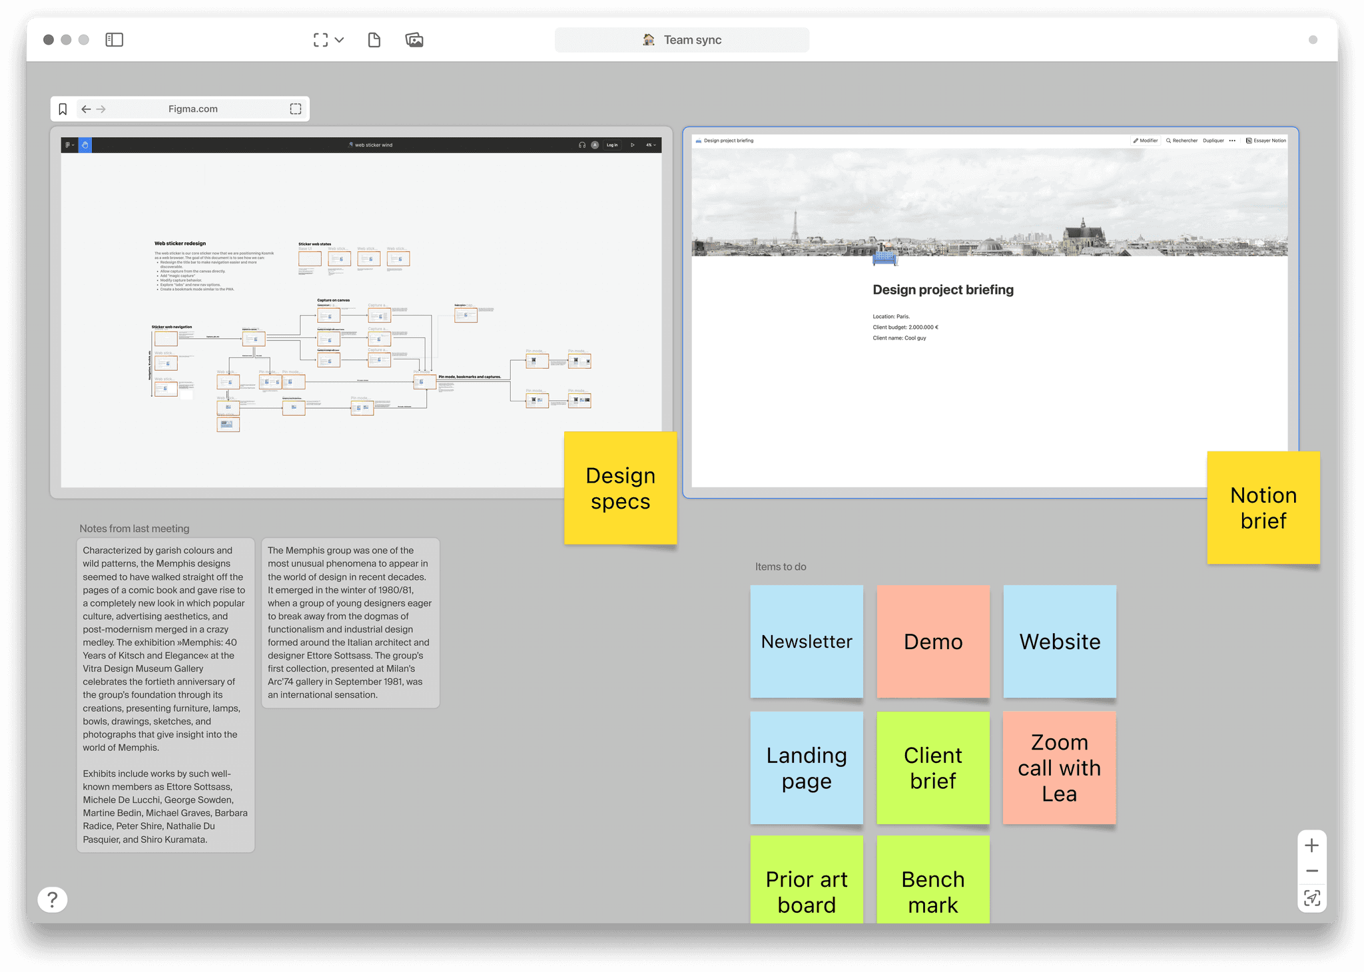
Task: Zoom in with the plus button
Action: point(1311,846)
